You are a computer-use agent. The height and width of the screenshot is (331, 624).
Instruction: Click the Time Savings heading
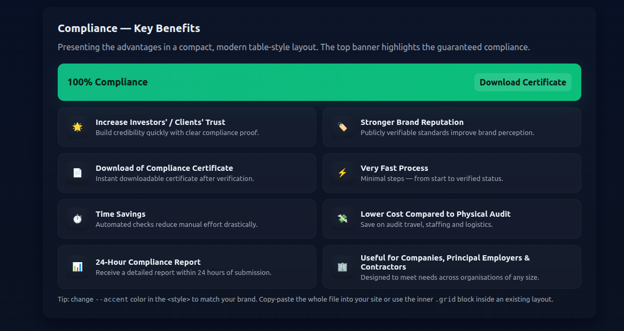pyautogui.click(x=120, y=214)
